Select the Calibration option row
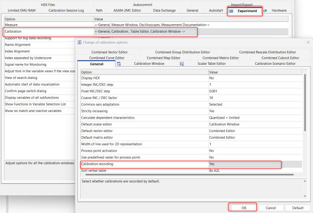Viewport: 313px width, 213px height. [146, 32]
